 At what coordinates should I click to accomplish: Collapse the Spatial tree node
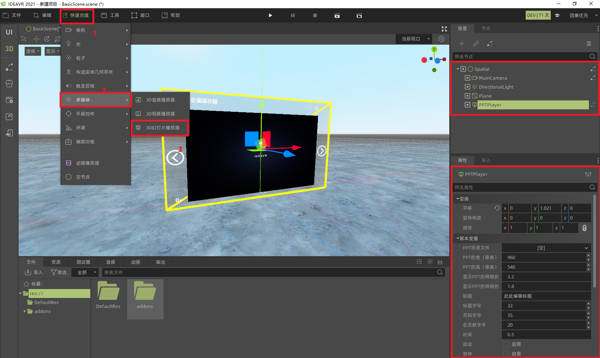pyautogui.click(x=458, y=69)
